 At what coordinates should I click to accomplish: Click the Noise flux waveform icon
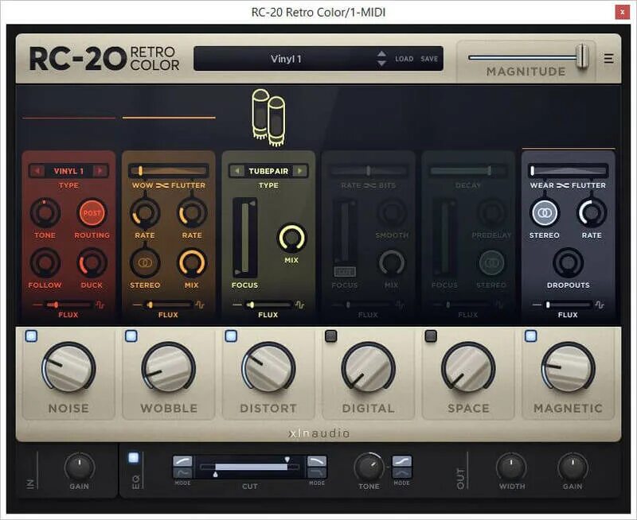pos(100,305)
